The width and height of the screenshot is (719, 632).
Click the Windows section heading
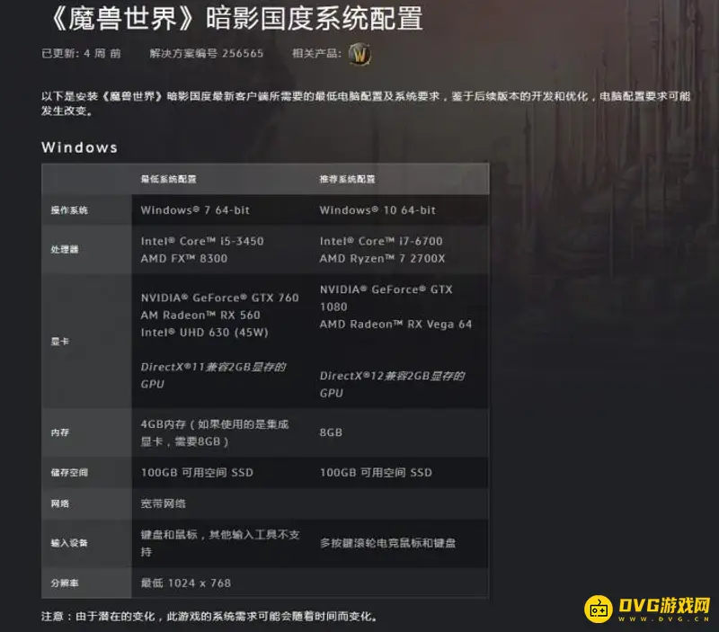pyautogui.click(x=80, y=147)
